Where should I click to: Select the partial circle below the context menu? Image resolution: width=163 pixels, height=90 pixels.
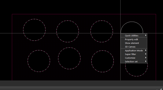[x=137, y=70]
